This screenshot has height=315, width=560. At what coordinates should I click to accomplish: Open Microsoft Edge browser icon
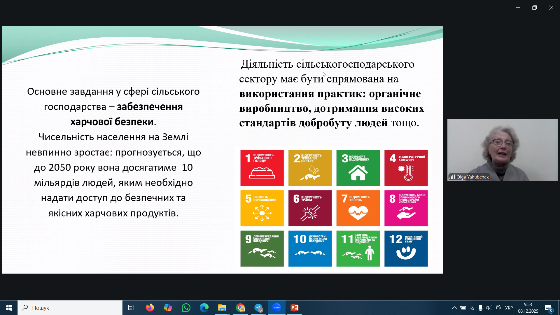pos(204,308)
